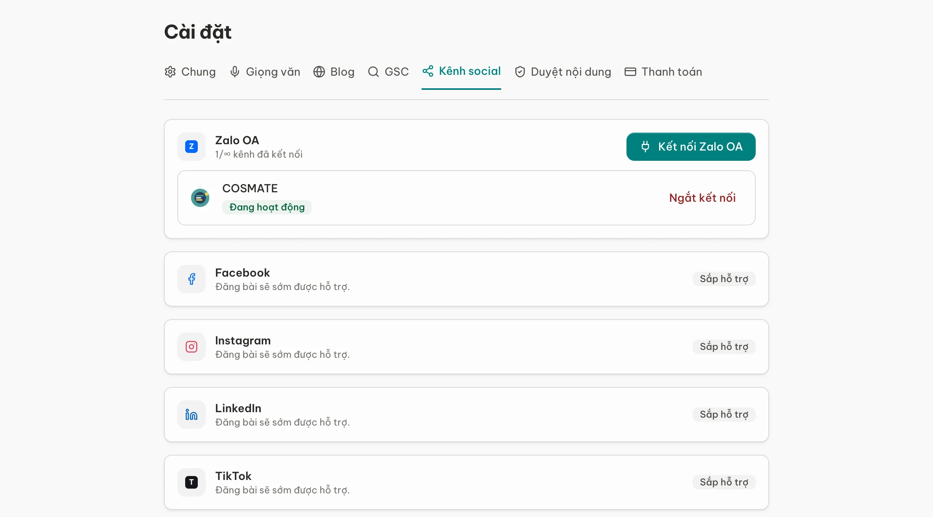Screen dimensions: 933x517
Task: Click Sắp hỗ trợ badge in Instagram row
Action: click(724, 347)
